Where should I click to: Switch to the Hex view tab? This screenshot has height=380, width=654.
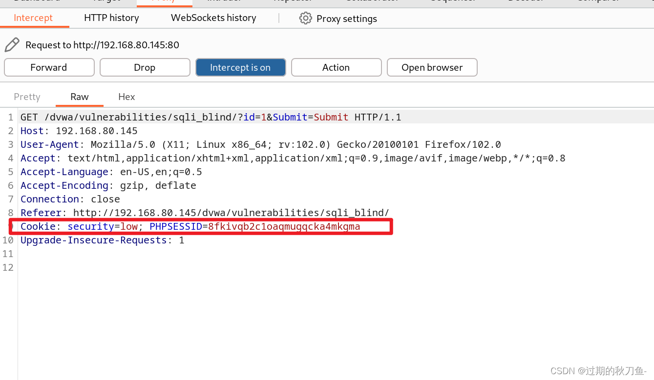click(x=127, y=97)
